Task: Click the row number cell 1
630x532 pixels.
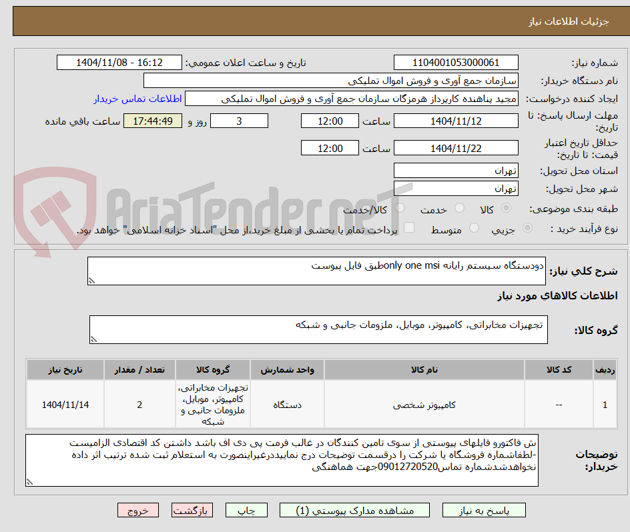Action: (605, 405)
